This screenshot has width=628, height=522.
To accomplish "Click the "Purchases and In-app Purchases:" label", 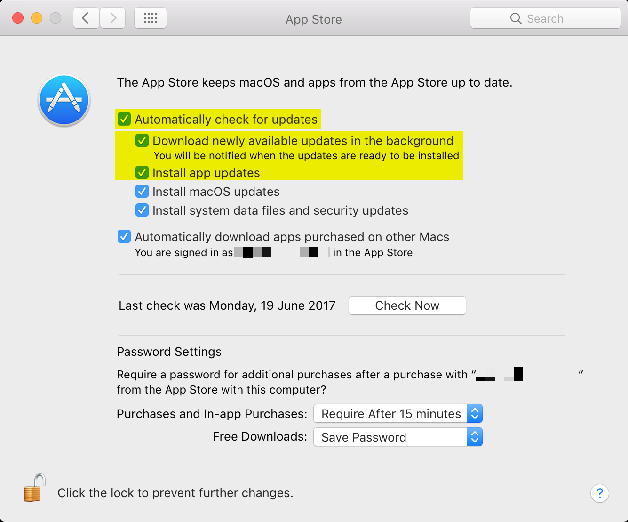I will pos(212,414).
